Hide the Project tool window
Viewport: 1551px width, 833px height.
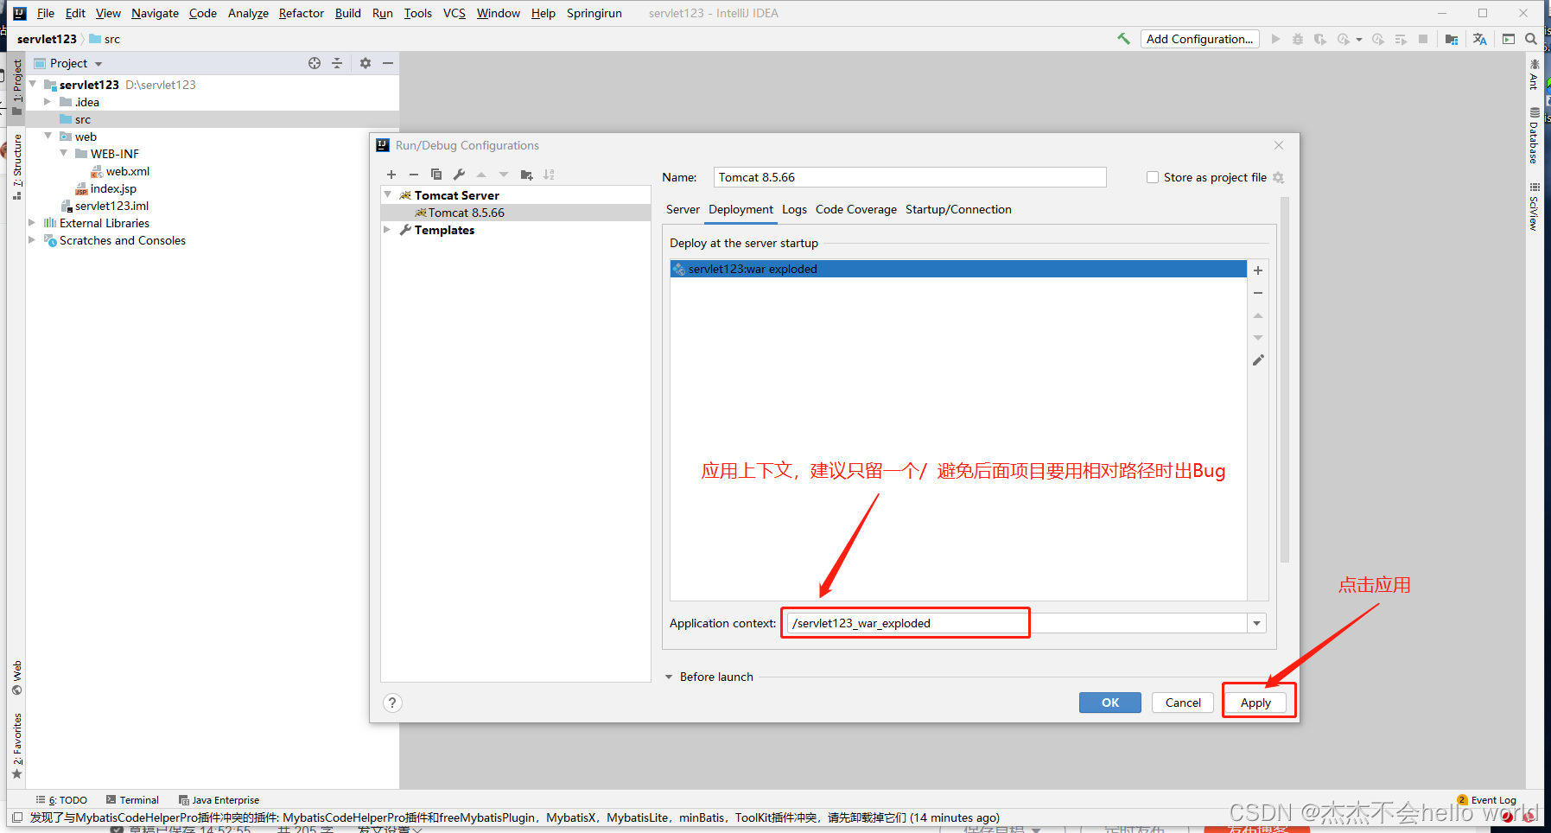388,63
